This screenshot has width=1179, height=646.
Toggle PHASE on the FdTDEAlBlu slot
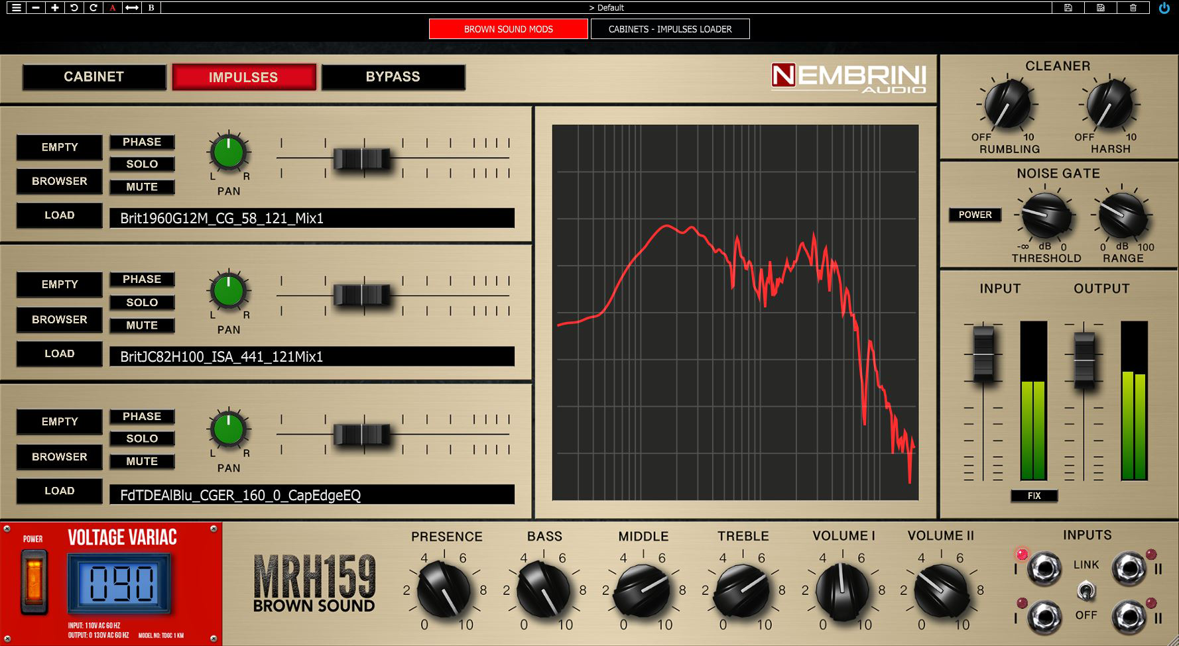(x=142, y=416)
